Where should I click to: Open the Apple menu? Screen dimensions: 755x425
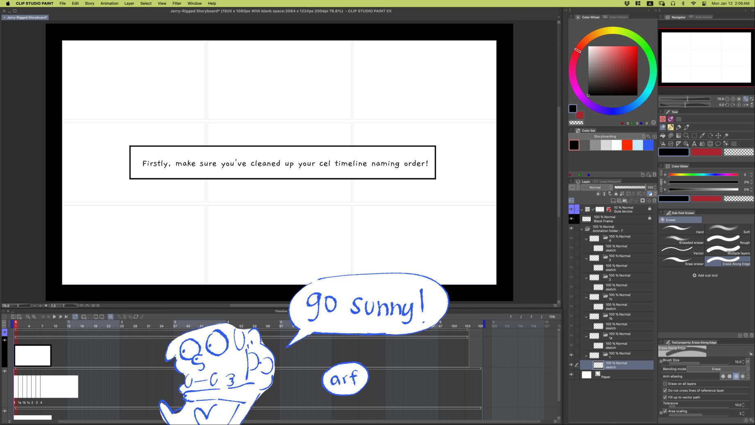coord(8,3)
